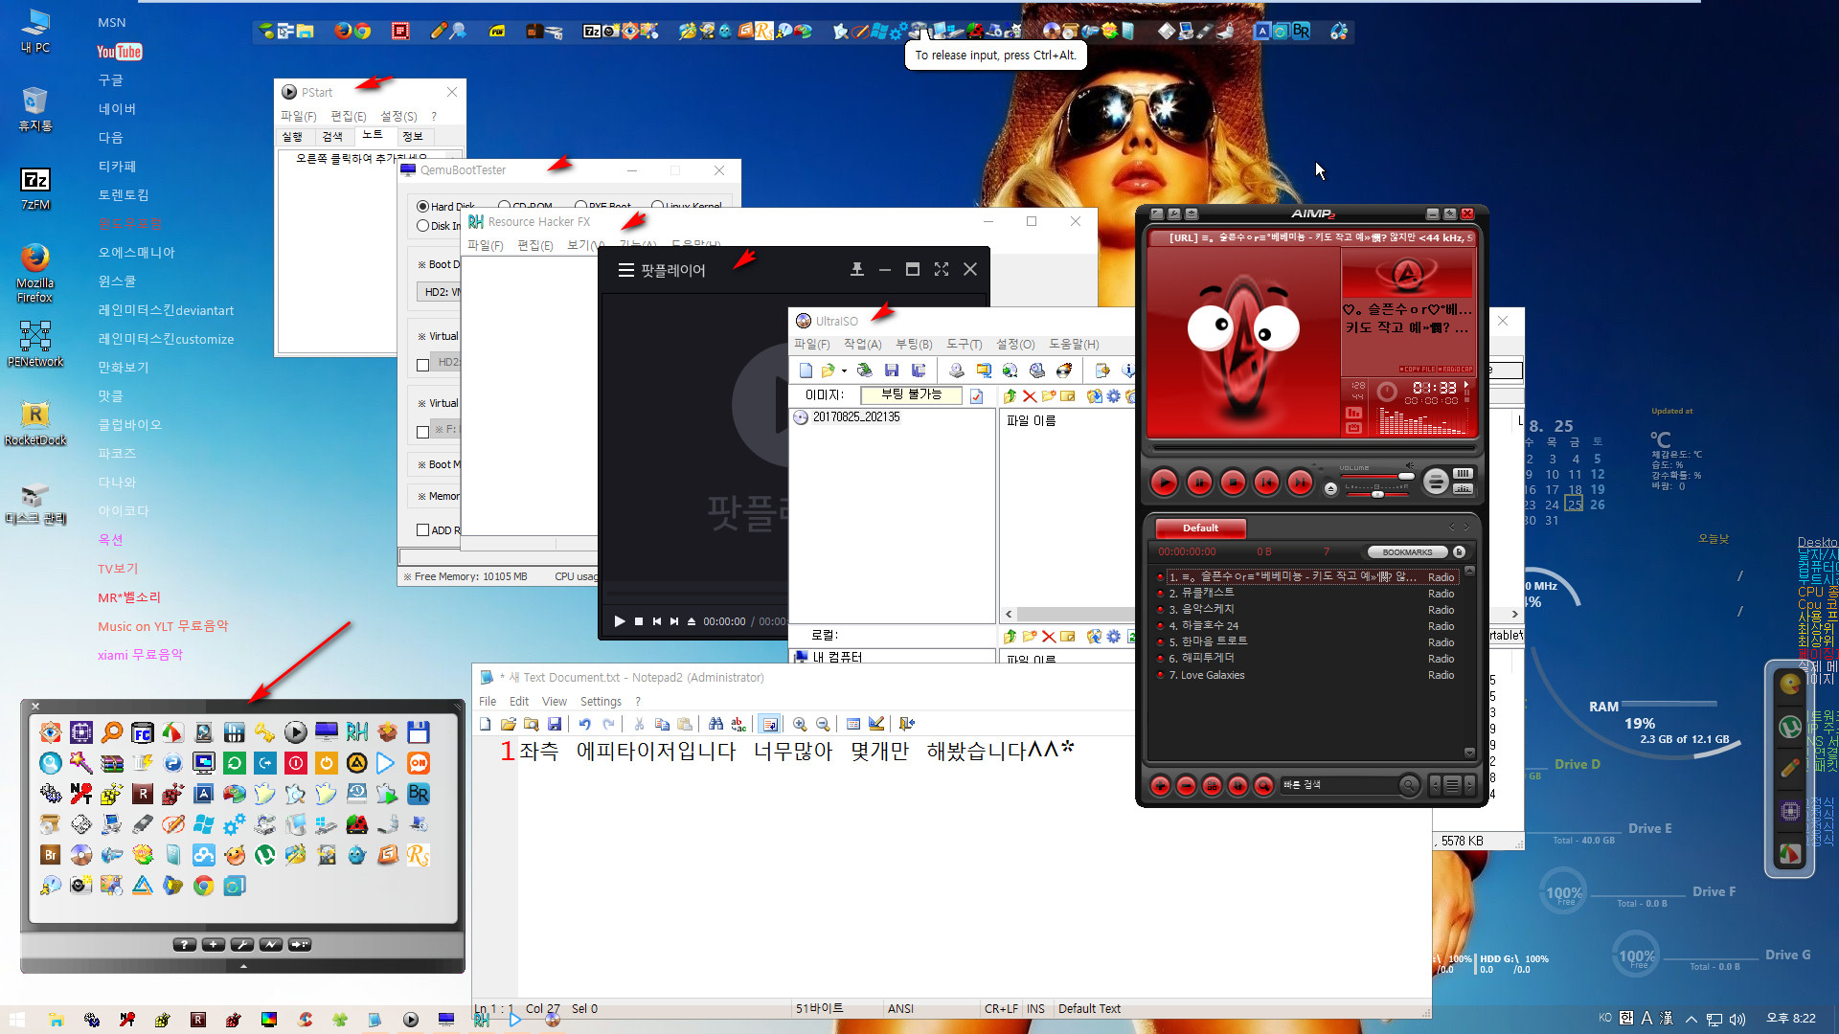Click UltraISO save icon in toolbar
Image resolution: width=1839 pixels, height=1034 pixels.
point(892,371)
